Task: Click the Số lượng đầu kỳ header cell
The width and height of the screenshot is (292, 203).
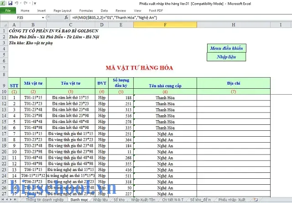Action: point(121,83)
